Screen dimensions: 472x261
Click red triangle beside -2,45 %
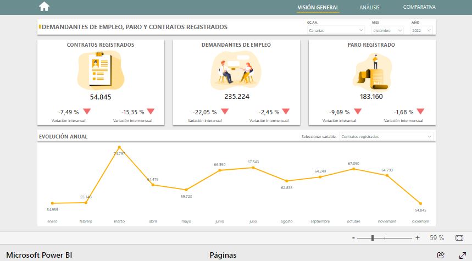286,112
